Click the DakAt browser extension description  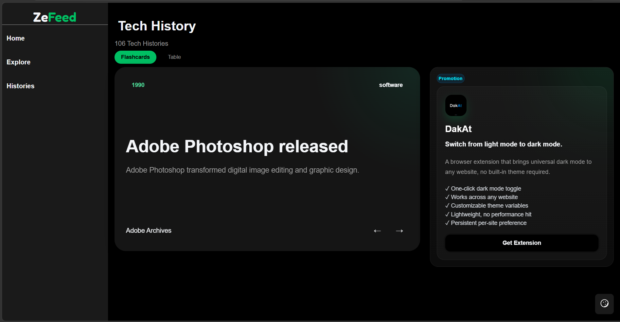point(518,167)
